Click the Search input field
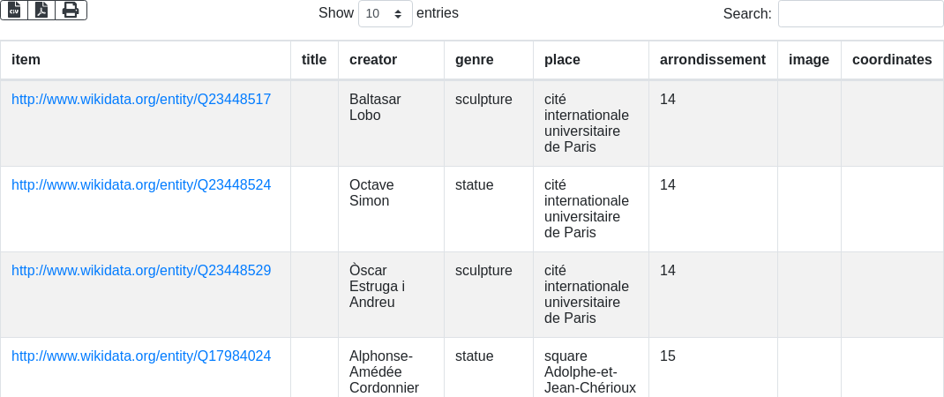The image size is (944, 397). [860, 14]
